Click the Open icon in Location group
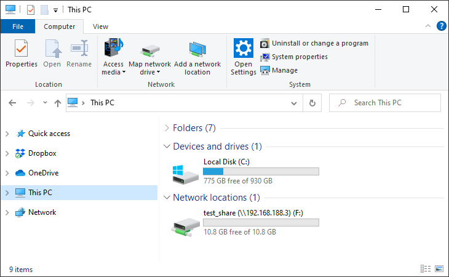Screen dimensions: 449x277 52,48
